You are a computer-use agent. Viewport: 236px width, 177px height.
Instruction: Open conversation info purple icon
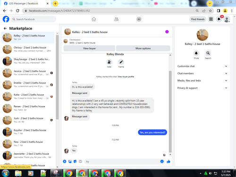click(167, 32)
